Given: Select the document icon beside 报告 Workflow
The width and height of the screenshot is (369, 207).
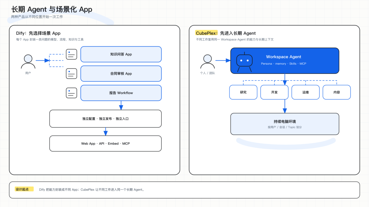Looking at the screenshot, I should coord(71,93).
